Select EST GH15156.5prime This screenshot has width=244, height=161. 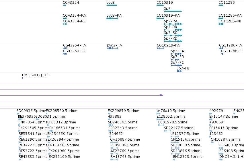(x=175, y=142)
